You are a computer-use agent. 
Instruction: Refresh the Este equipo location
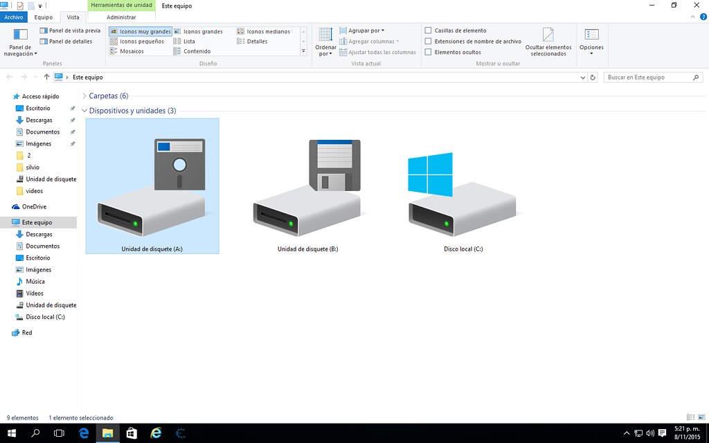pos(593,78)
